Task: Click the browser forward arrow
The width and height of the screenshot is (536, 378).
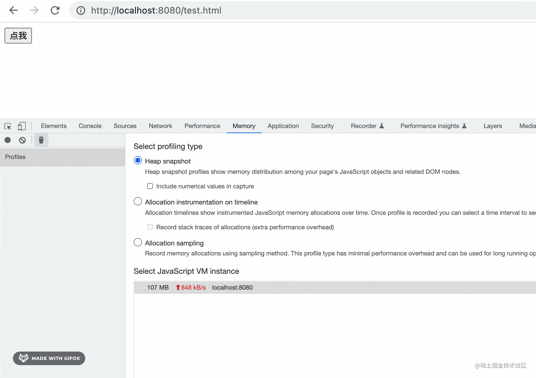Action: coord(34,10)
